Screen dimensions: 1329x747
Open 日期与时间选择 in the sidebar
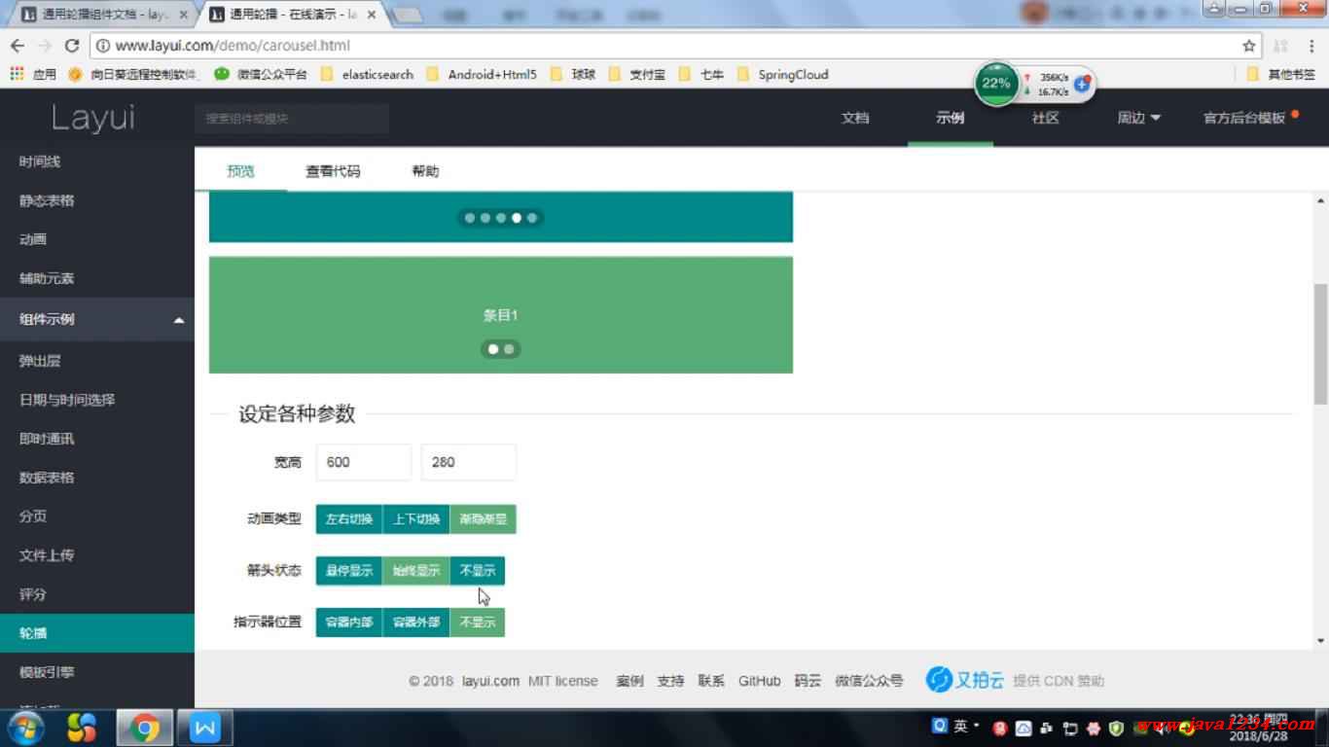coord(97,400)
